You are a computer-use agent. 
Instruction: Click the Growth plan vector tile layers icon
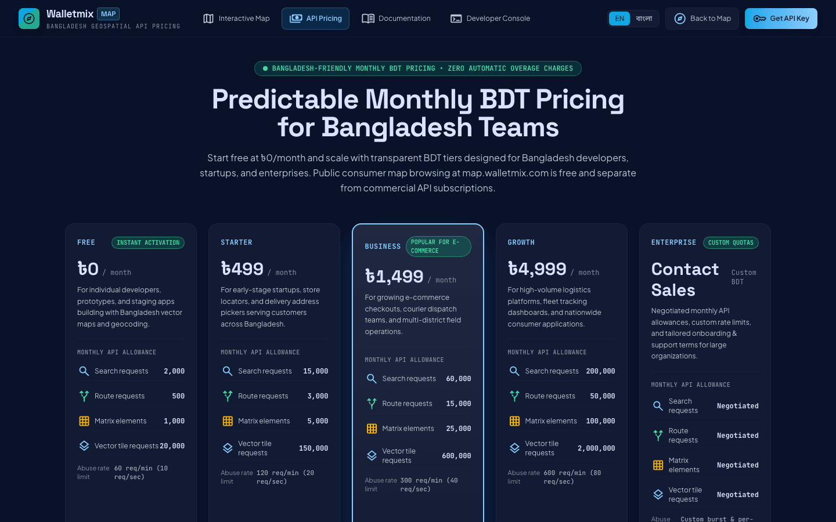[x=514, y=448]
